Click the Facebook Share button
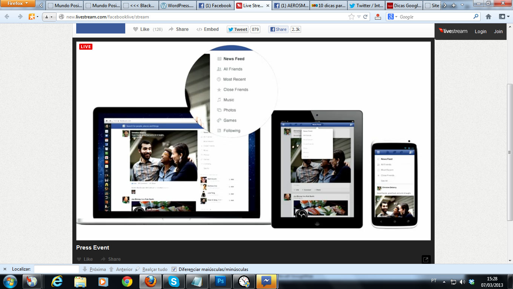Image resolution: width=513 pixels, height=289 pixels. (278, 29)
